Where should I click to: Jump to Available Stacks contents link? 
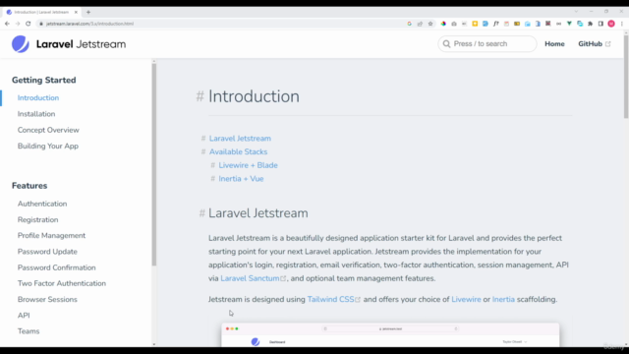click(x=238, y=151)
